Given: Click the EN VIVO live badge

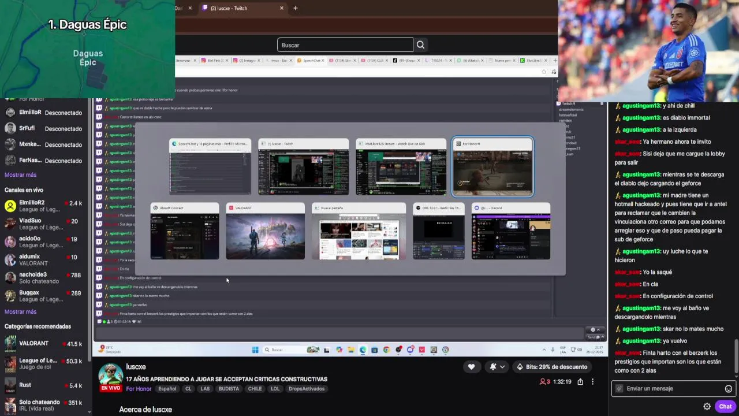Looking at the screenshot, I should click(x=110, y=388).
